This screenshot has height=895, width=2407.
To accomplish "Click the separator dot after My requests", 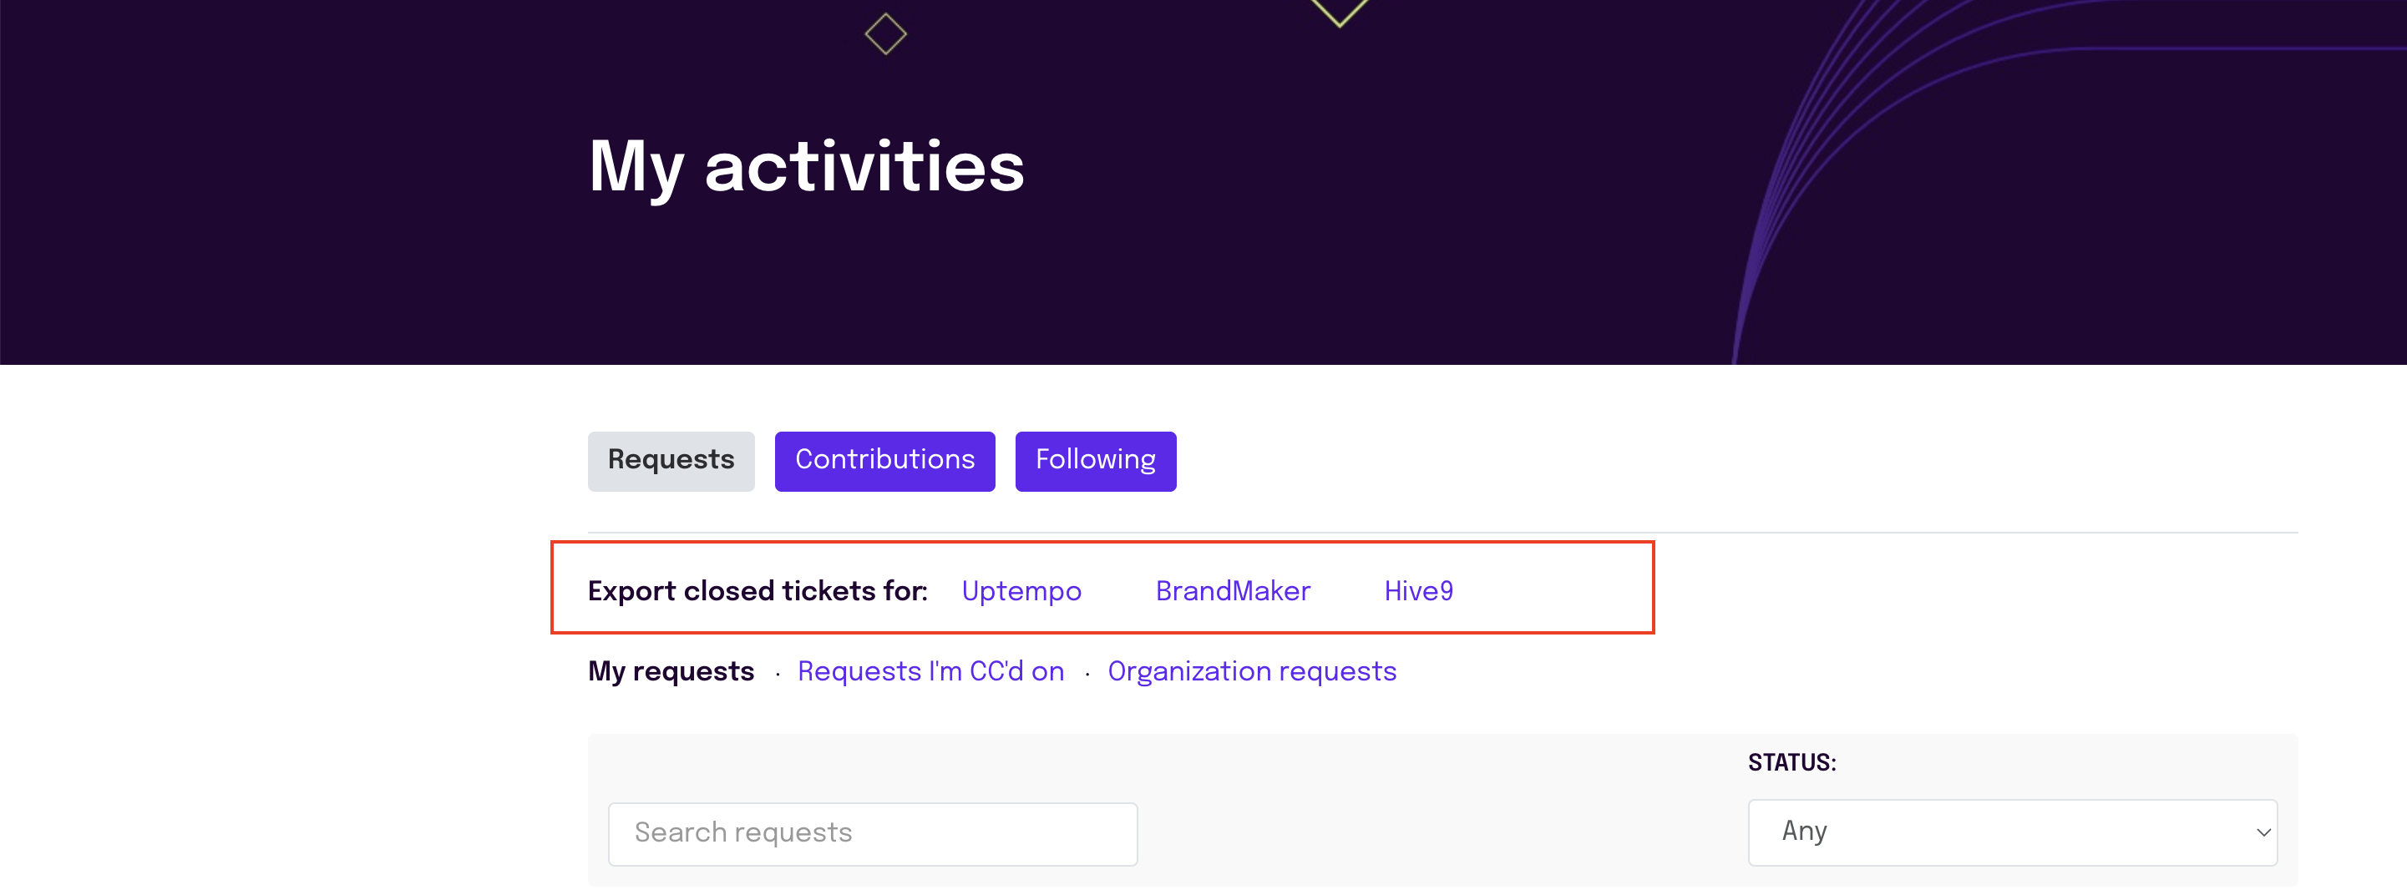I will pos(778,674).
